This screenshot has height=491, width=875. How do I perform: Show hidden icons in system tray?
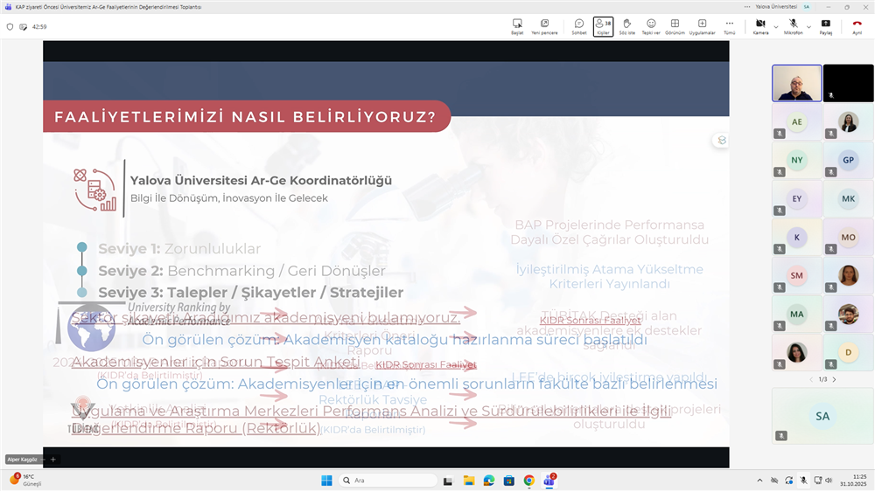point(759,480)
